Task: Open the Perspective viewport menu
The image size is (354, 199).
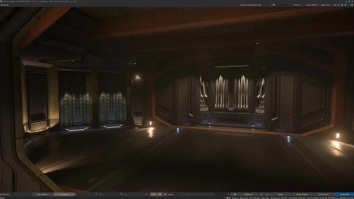Action: coord(4,5)
